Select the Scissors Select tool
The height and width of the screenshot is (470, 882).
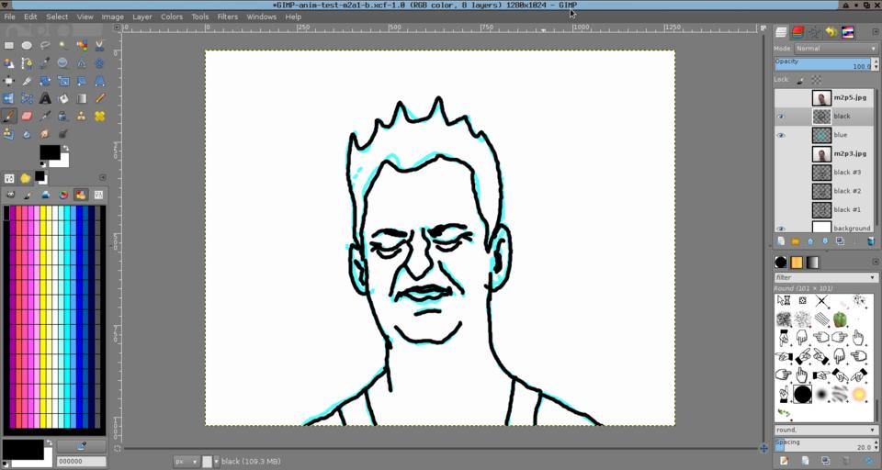coord(99,45)
